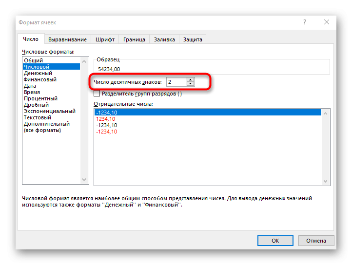Open the Шрифт tab
Image resolution: width=352 pixels, height=265 pixels.
tap(105, 39)
